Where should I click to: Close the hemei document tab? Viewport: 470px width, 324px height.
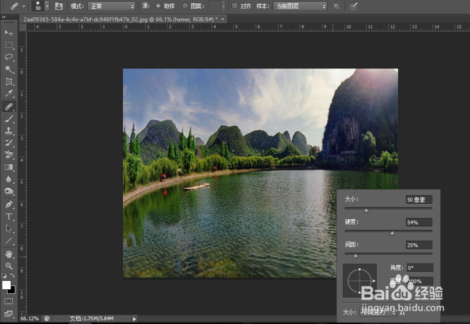[223, 19]
